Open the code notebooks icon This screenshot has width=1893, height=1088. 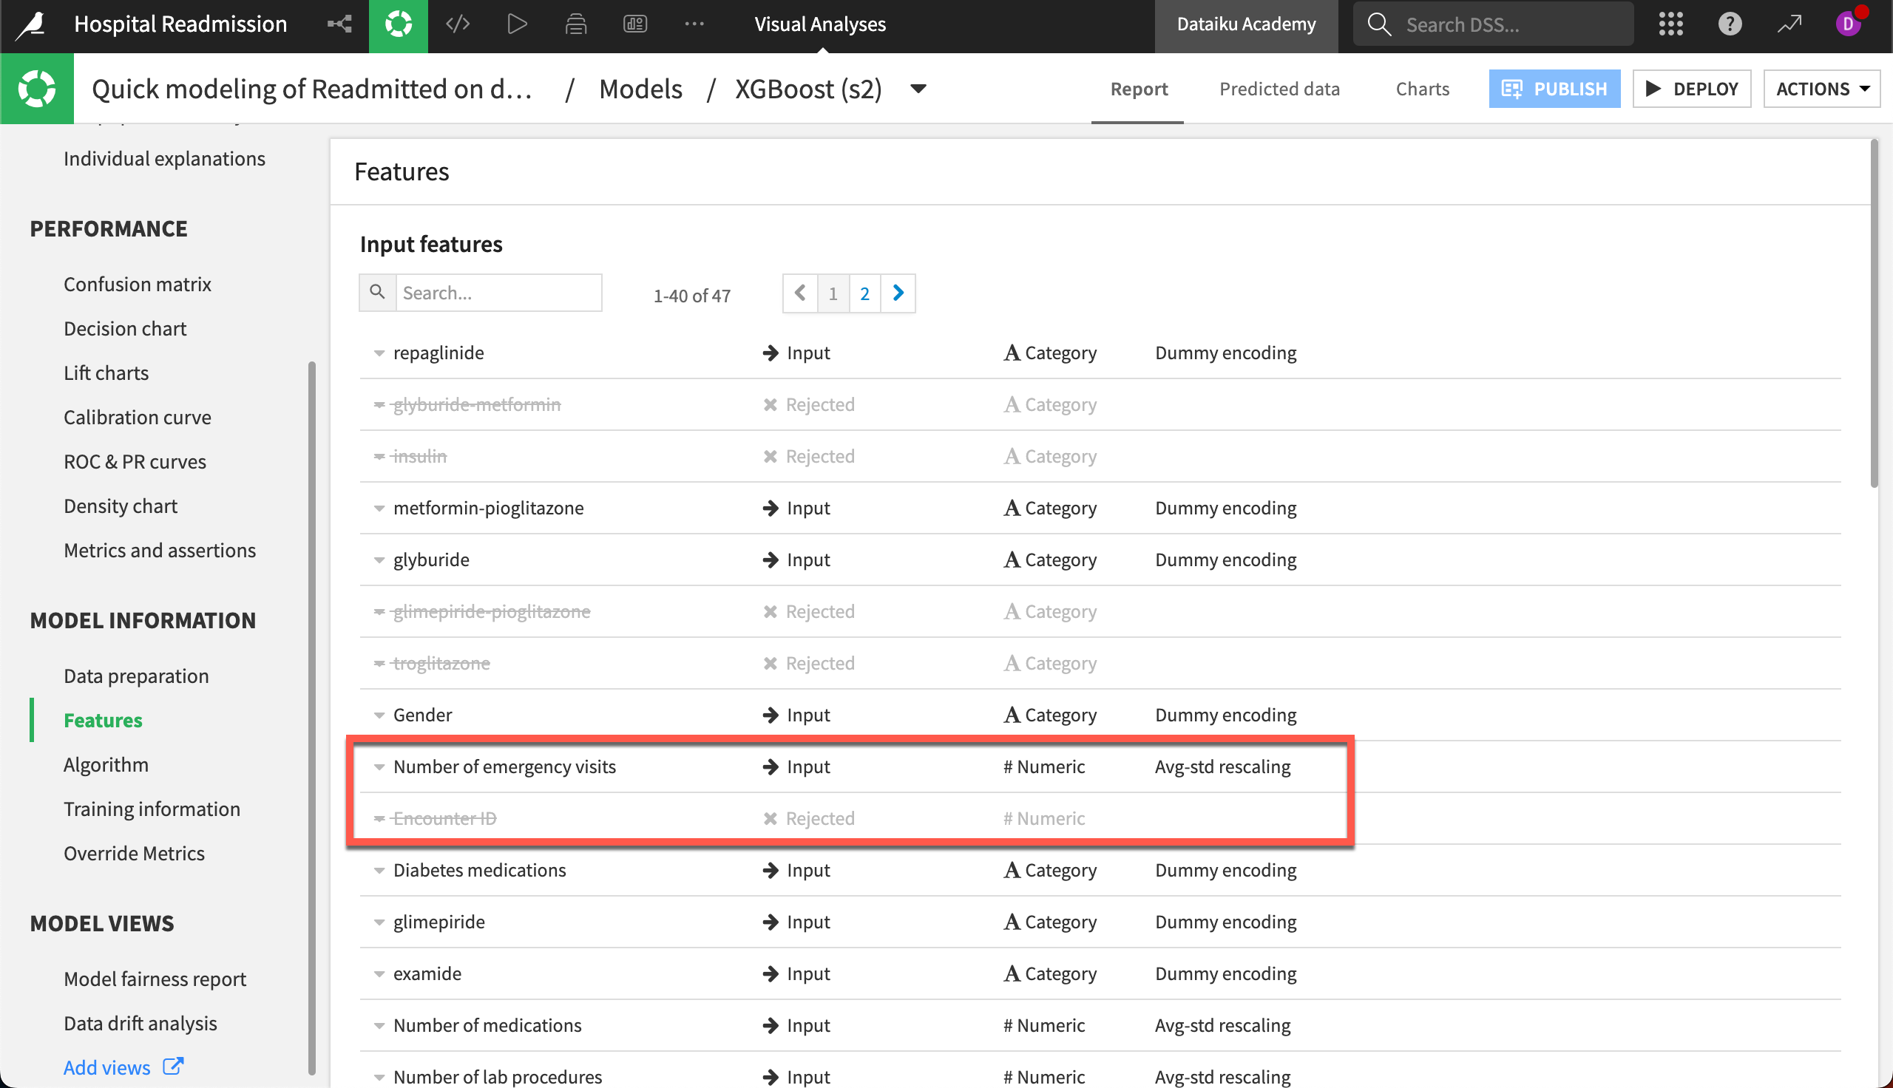pyautogui.click(x=458, y=23)
